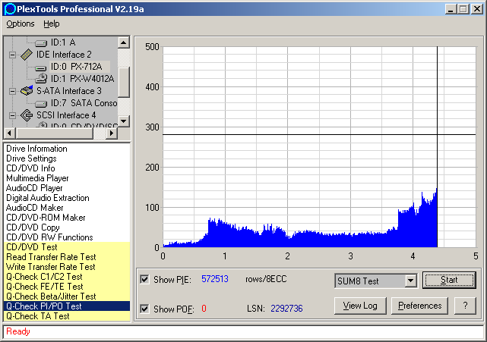The height and width of the screenshot is (342, 487).
Task: Click device tree scroll left arrow
Action: [10, 133]
